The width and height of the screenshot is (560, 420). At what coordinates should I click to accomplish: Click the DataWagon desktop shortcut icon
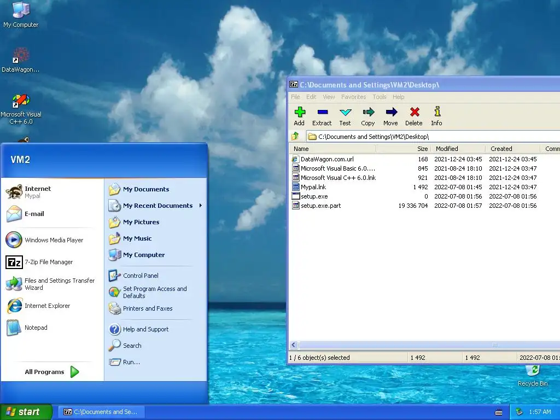point(21,60)
